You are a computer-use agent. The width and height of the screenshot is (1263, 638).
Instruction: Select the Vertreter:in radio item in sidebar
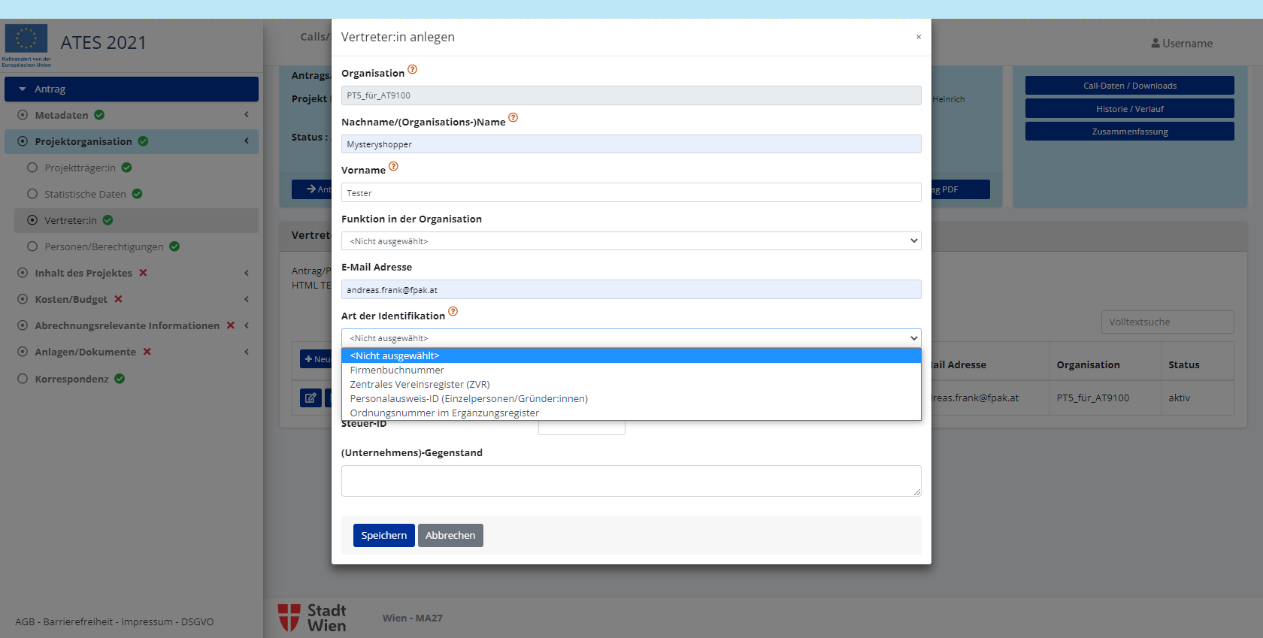tap(32, 220)
